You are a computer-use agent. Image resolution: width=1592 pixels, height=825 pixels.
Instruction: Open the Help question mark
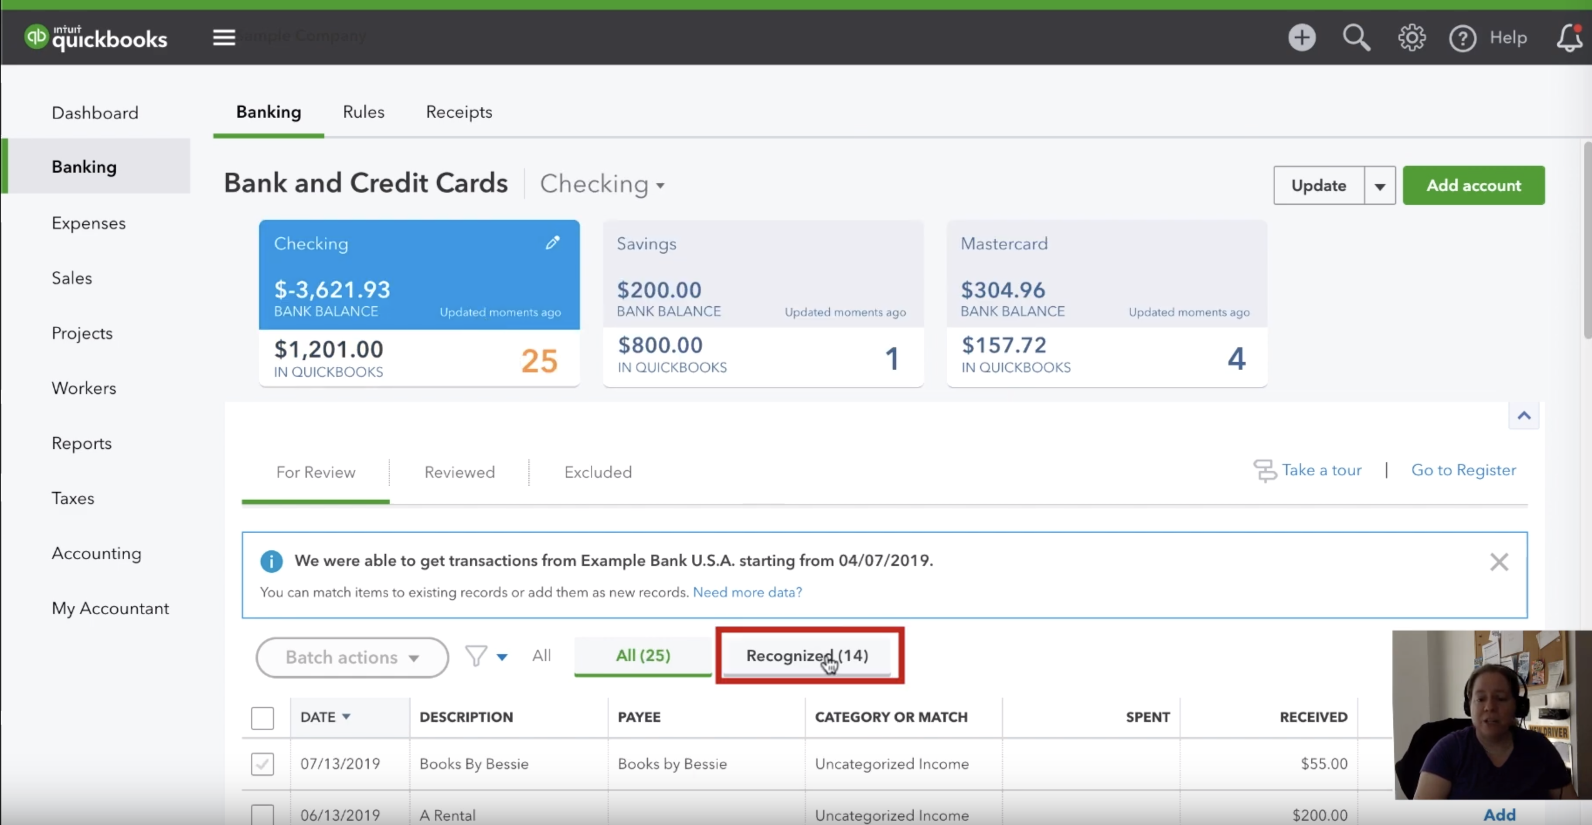[x=1462, y=38]
